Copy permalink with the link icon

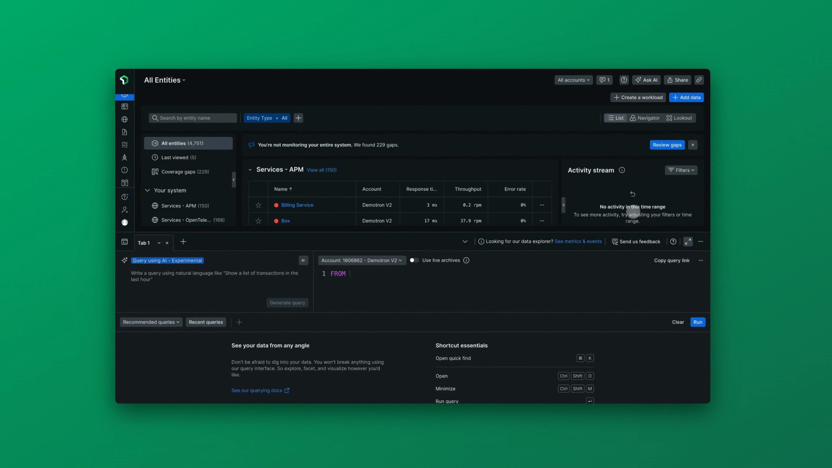click(x=699, y=80)
